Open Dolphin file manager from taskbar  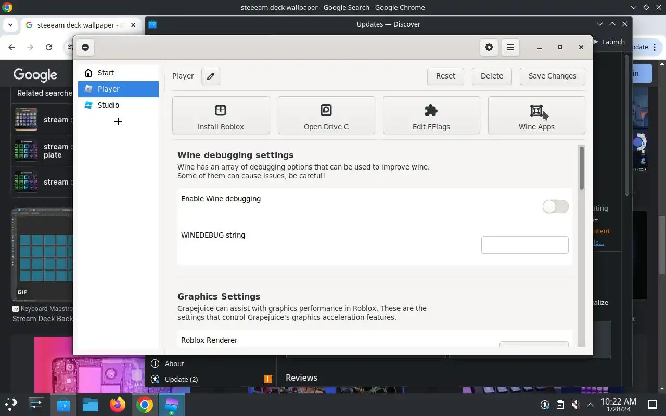coord(91,404)
